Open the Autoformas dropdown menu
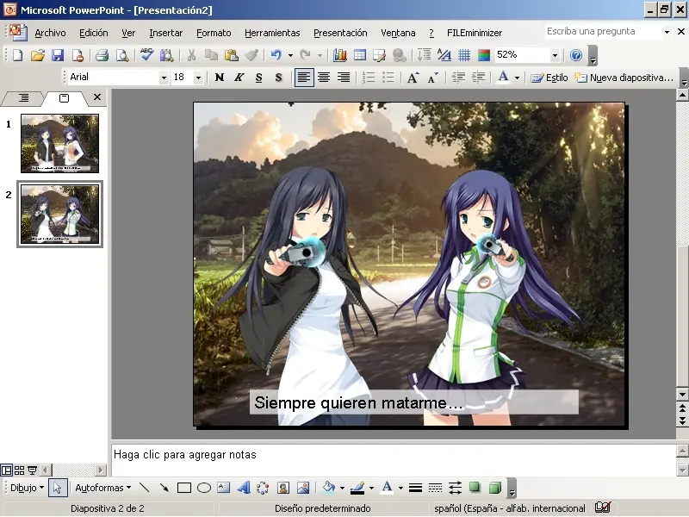The width and height of the screenshot is (689, 517). [102, 488]
